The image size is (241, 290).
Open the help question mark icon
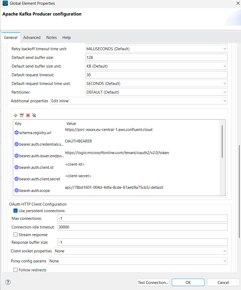point(8,282)
